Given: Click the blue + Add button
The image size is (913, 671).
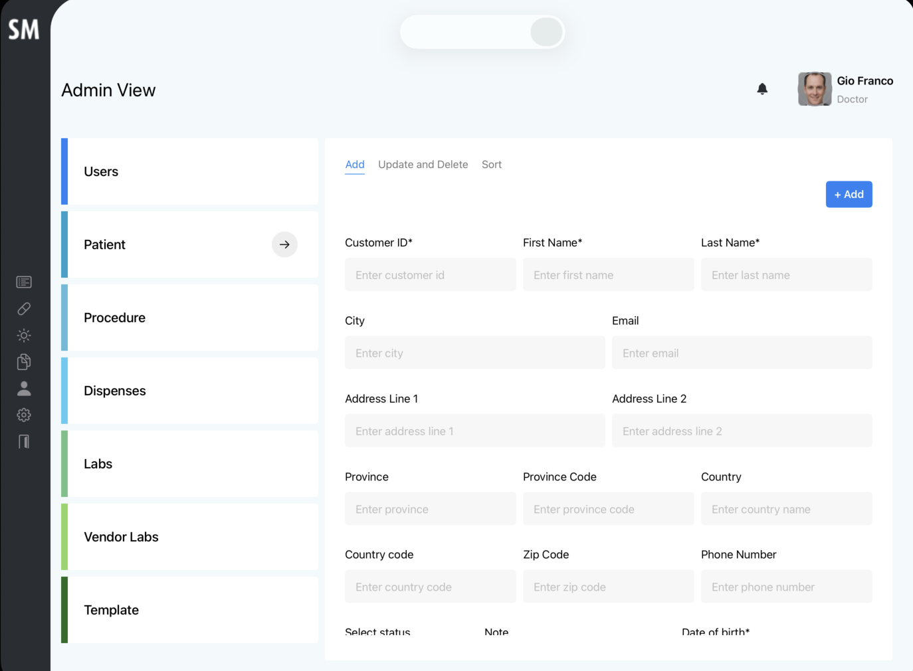Looking at the screenshot, I should (x=849, y=195).
